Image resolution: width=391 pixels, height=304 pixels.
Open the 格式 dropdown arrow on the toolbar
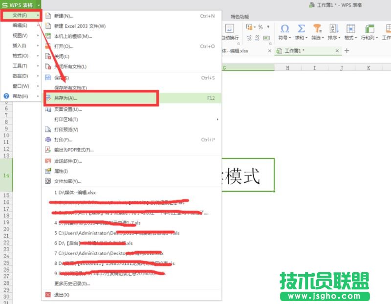coord(356,38)
